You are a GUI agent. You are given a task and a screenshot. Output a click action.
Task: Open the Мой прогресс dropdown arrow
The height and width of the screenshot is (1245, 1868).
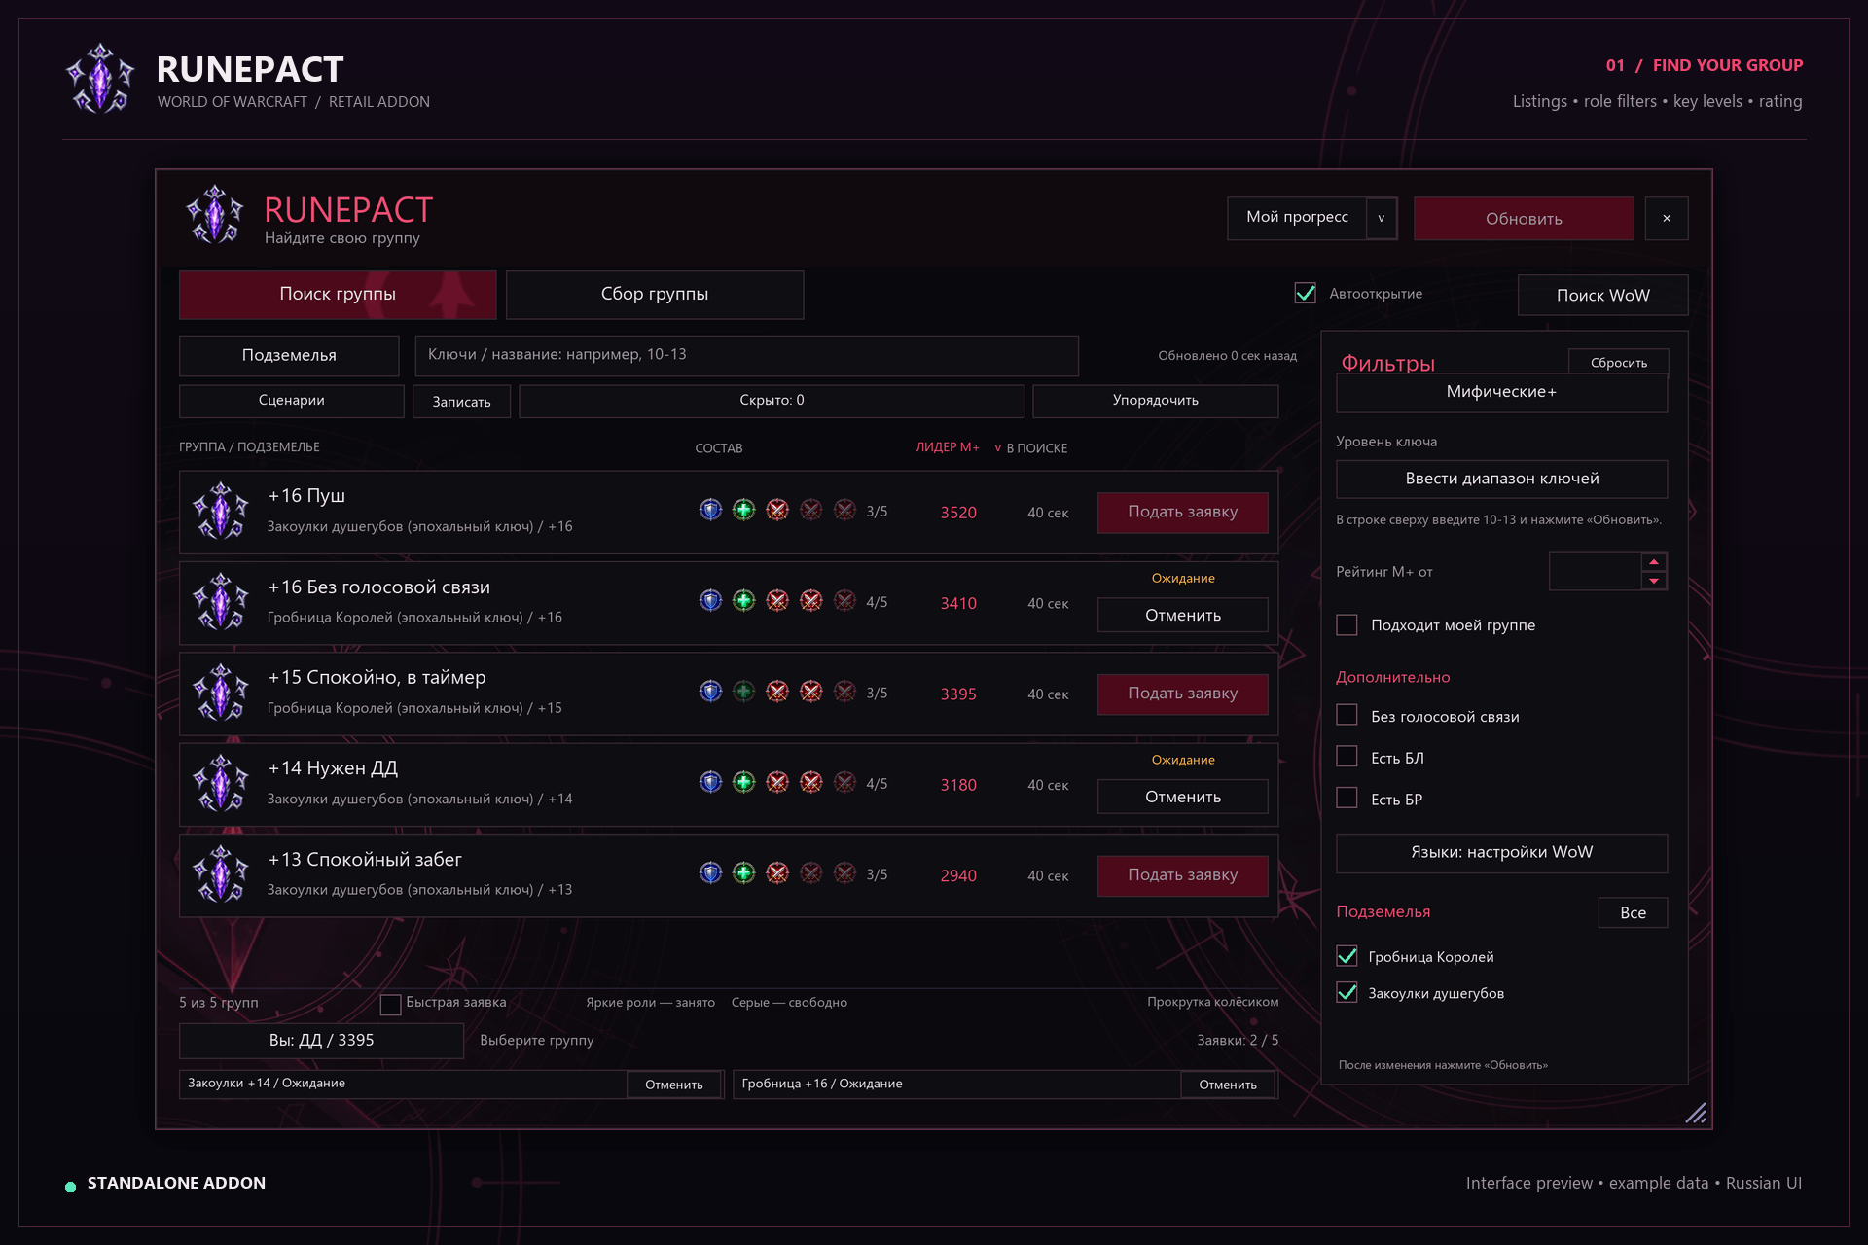coord(1381,218)
